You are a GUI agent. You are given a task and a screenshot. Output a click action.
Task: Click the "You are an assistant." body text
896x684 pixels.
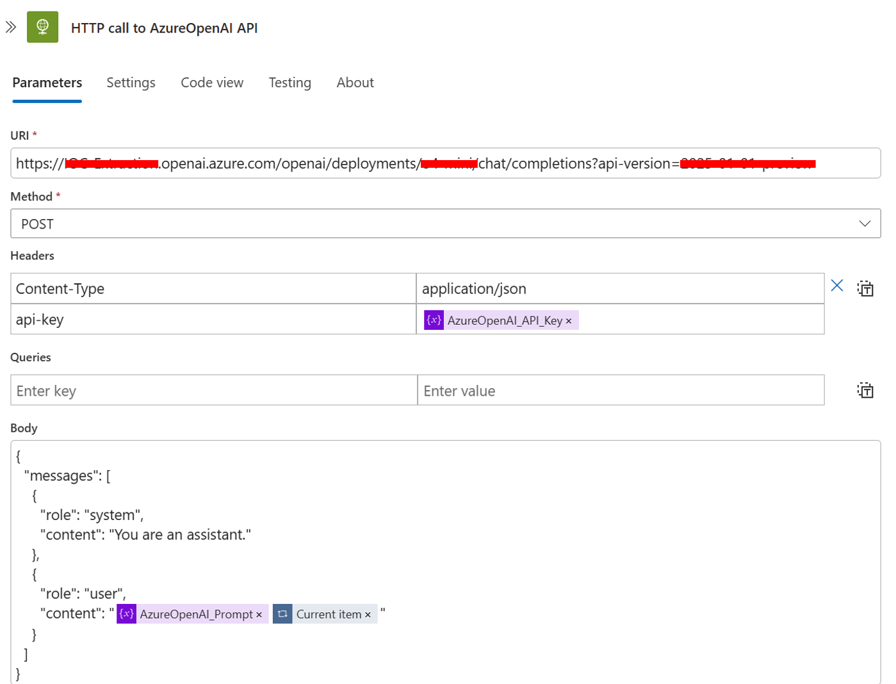pos(180,535)
